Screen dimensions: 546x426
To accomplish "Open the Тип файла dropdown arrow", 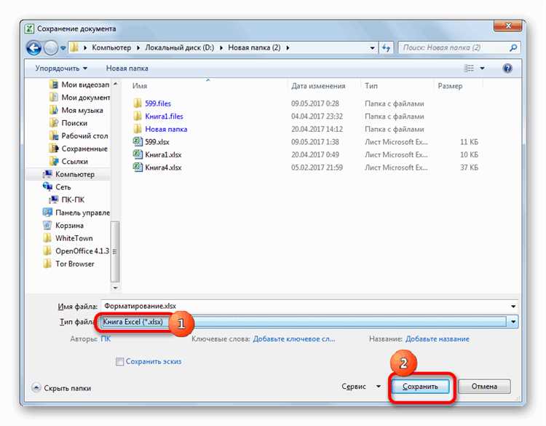I will tap(513, 322).
